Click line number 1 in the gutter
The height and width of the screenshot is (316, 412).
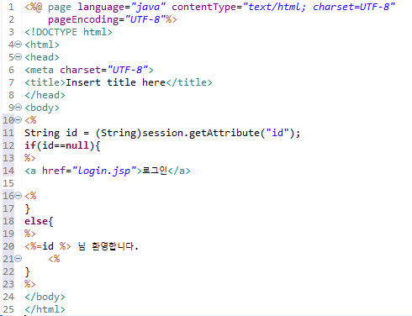pyautogui.click(x=11, y=7)
